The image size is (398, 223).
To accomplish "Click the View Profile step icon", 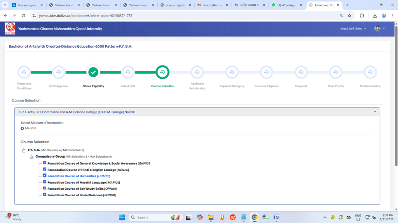I will click(335, 72).
